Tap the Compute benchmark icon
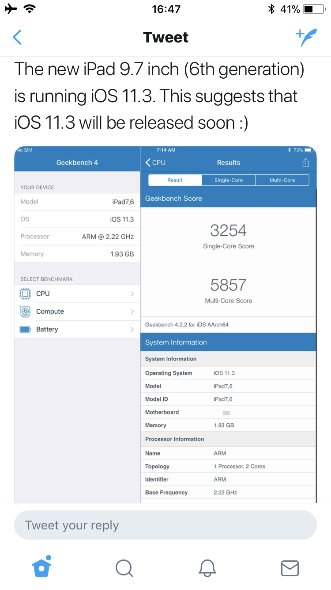The height and width of the screenshot is (590, 331). (25, 311)
